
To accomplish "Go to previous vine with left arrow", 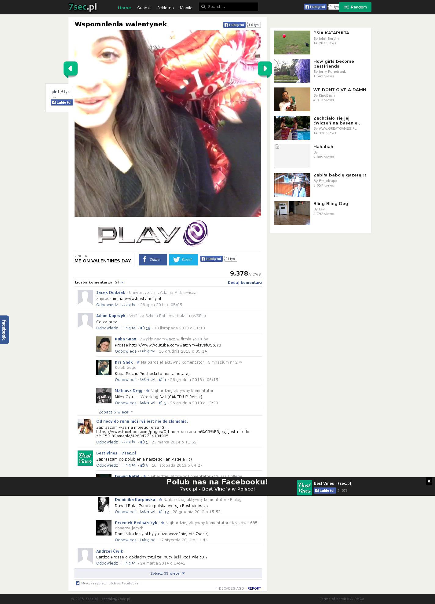I will pos(70,69).
